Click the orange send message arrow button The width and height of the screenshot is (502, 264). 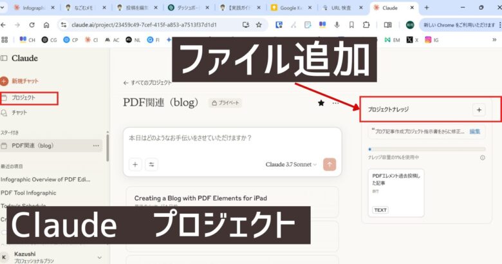[330, 164]
